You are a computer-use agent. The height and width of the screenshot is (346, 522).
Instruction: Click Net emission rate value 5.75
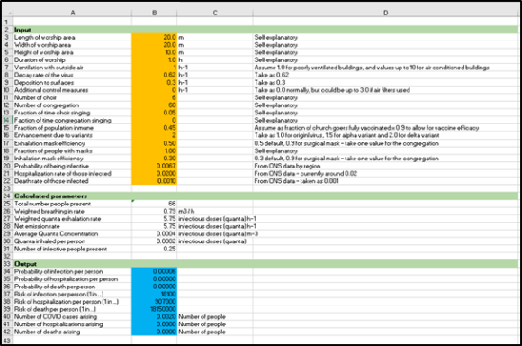(x=155, y=226)
